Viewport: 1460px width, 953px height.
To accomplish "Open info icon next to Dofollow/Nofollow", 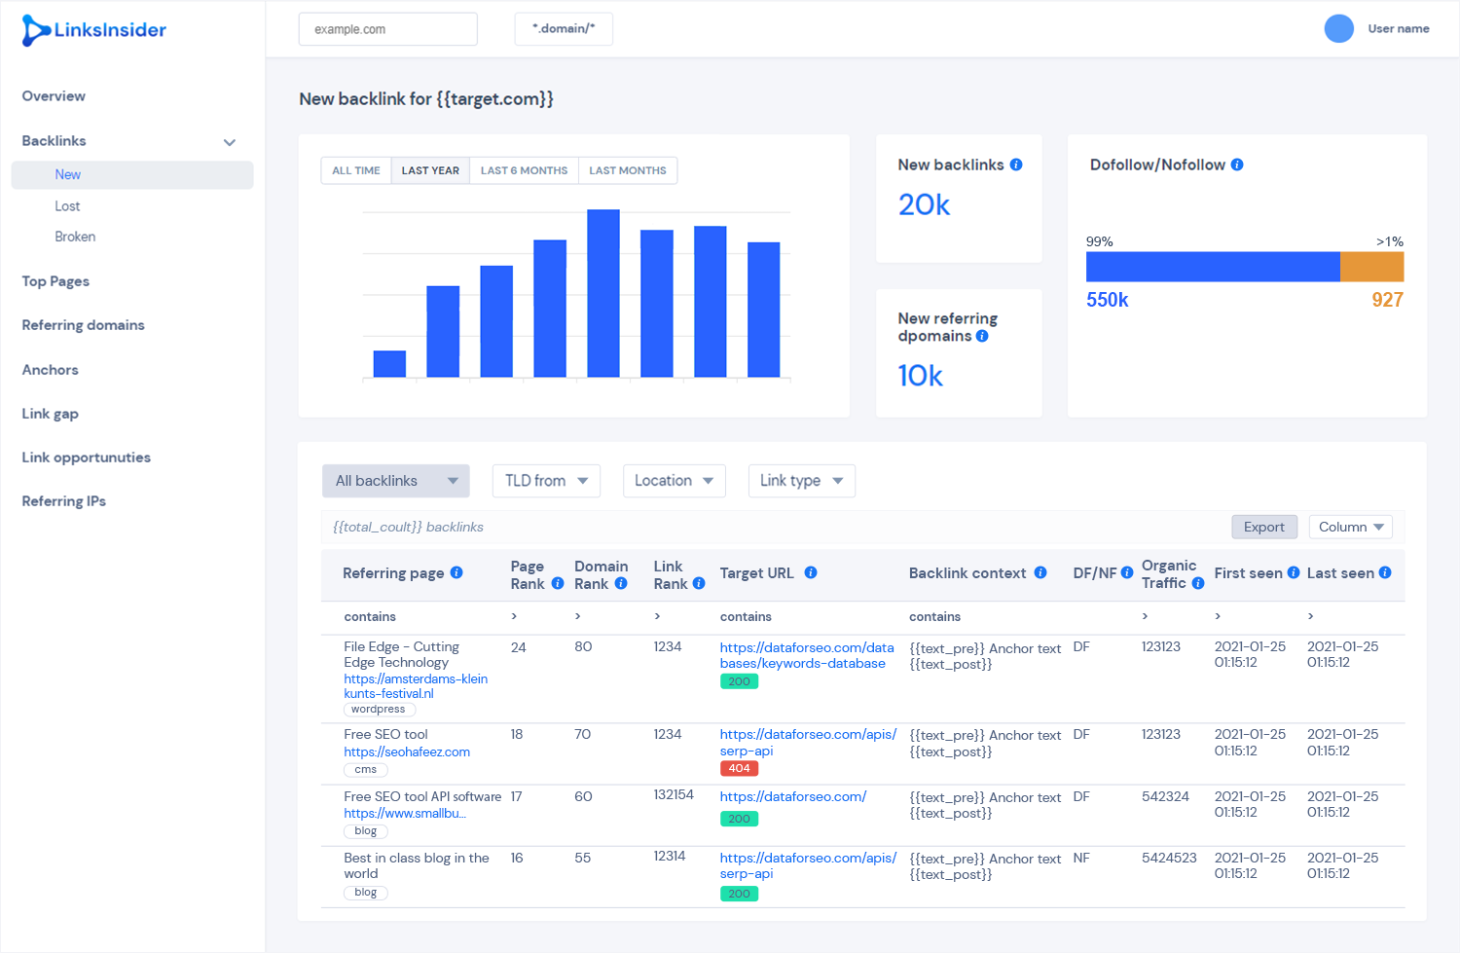I will coord(1237,165).
